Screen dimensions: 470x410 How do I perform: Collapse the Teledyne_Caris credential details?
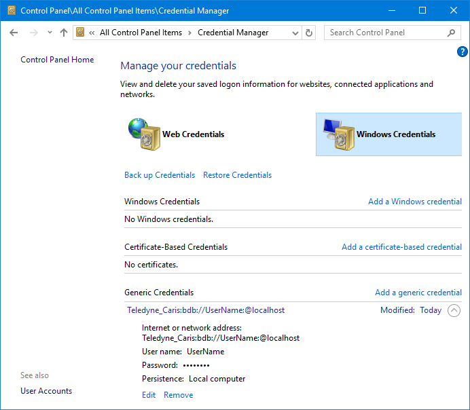[454, 310]
